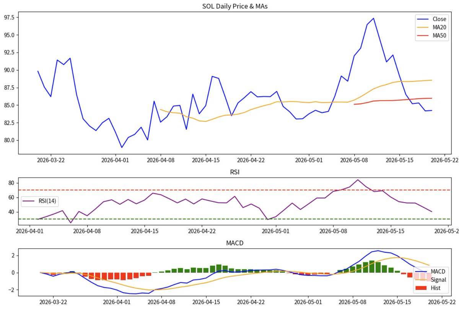This screenshot has width=459, height=309.
Task: Click the 92.5 price axis label
Action: pyautogui.click(x=10, y=53)
